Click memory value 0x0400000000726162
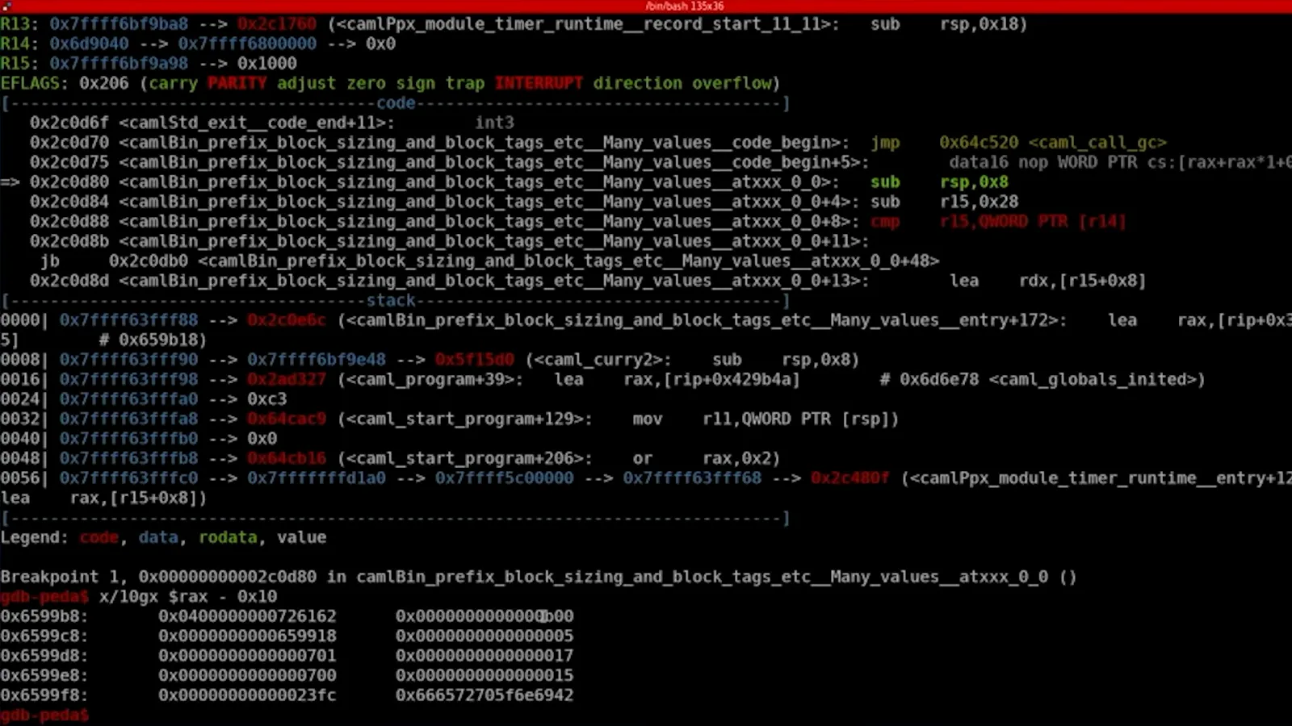The width and height of the screenshot is (1292, 726). click(247, 617)
